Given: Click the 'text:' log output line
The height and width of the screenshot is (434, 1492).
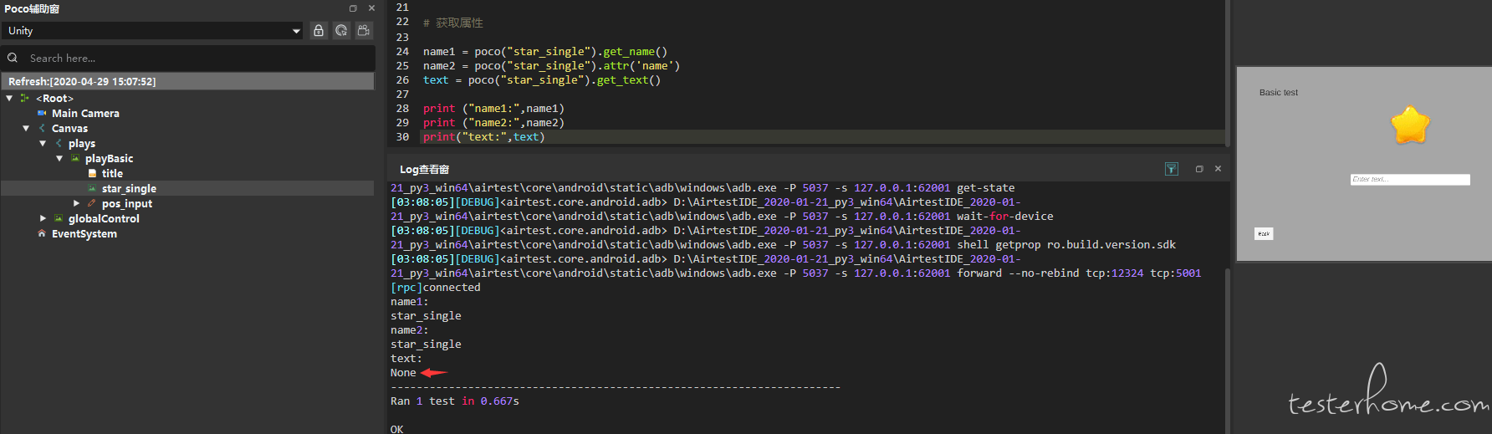Looking at the screenshot, I should point(406,359).
